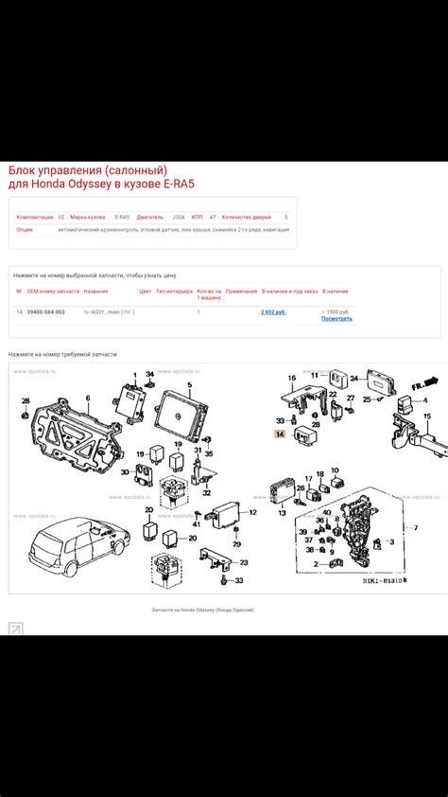Click the 'Запчасти на Honda Odyssey' footer text

point(203,610)
